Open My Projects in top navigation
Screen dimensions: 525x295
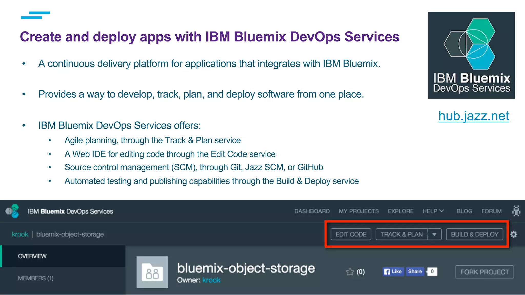click(x=359, y=211)
